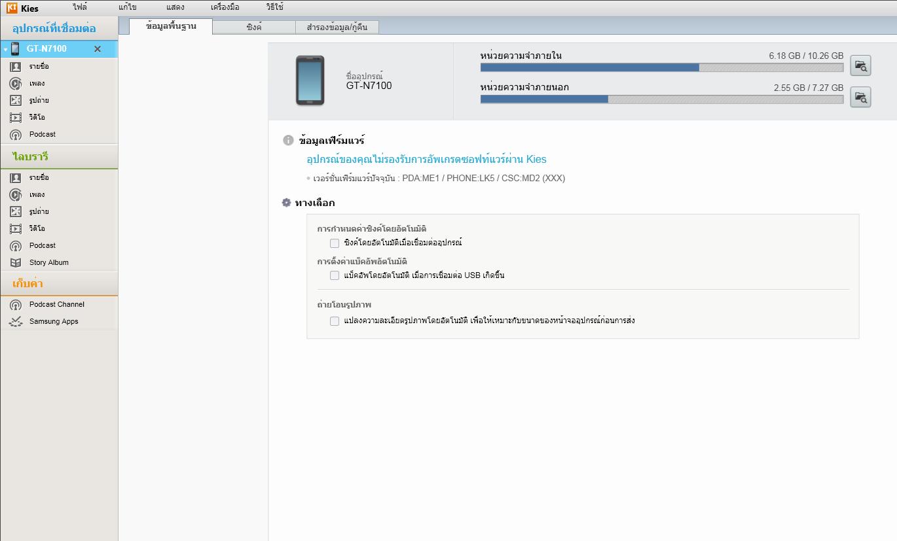The height and width of the screenshot is (541, 897).
Task: Browse internal memory with its folder-search icon
Action: (860, 65)
